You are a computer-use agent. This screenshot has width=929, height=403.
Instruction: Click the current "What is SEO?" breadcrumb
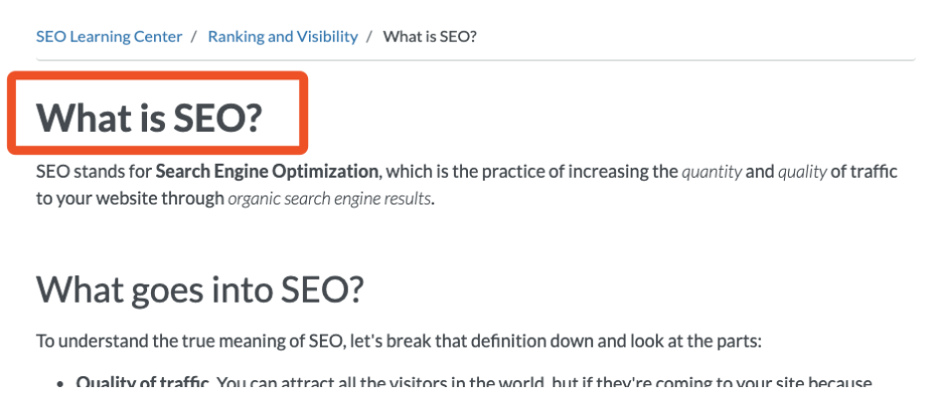[429, 37]
